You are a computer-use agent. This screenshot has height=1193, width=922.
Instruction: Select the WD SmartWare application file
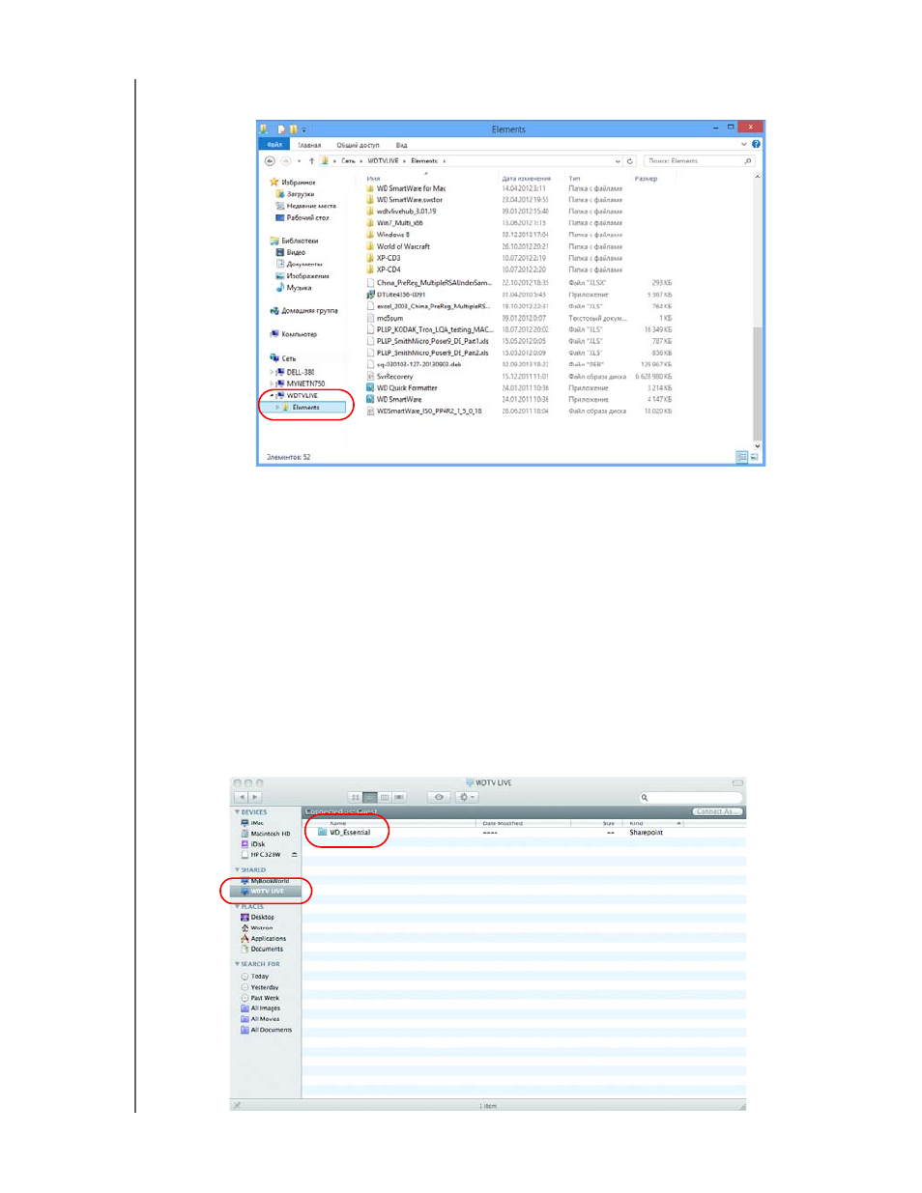tap(394, 400)
